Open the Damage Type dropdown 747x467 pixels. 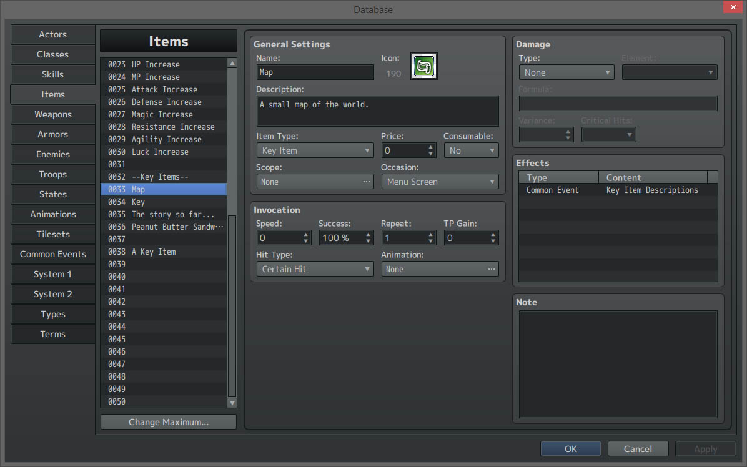[x=566, y=72]
